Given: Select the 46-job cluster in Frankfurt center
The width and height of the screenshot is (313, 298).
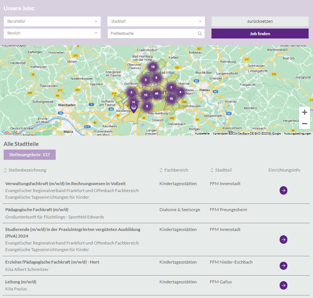Looking at the screenshot, I should click(156, 93).
